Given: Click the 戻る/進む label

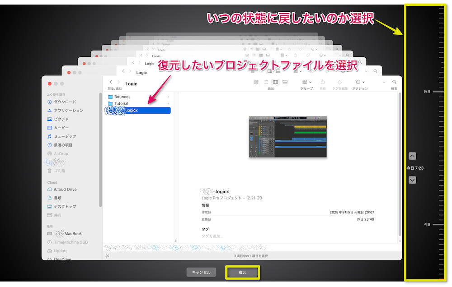Looking at the screenshot, I should pos(115,88).
